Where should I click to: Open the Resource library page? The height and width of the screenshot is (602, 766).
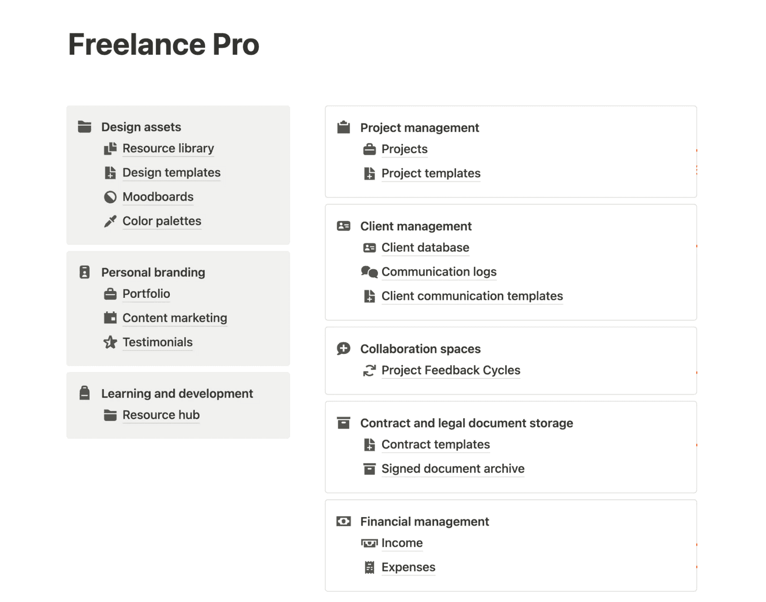tap(168, 148)
